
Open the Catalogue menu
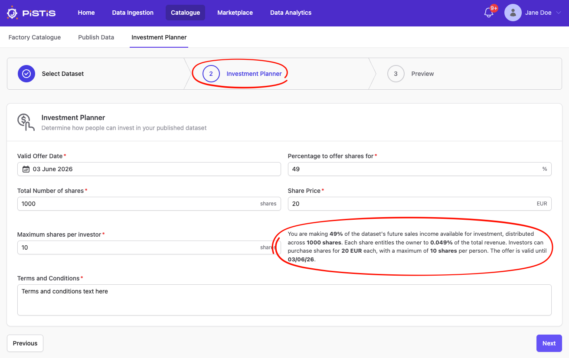(185, 13)
